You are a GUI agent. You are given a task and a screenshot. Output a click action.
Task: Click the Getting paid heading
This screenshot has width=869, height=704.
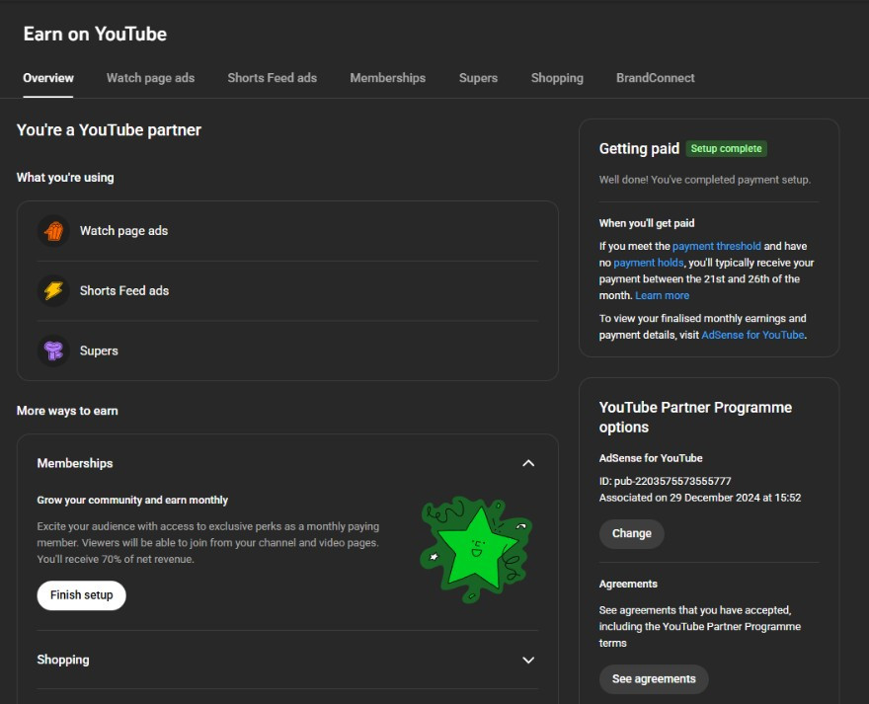coord(639,148)
